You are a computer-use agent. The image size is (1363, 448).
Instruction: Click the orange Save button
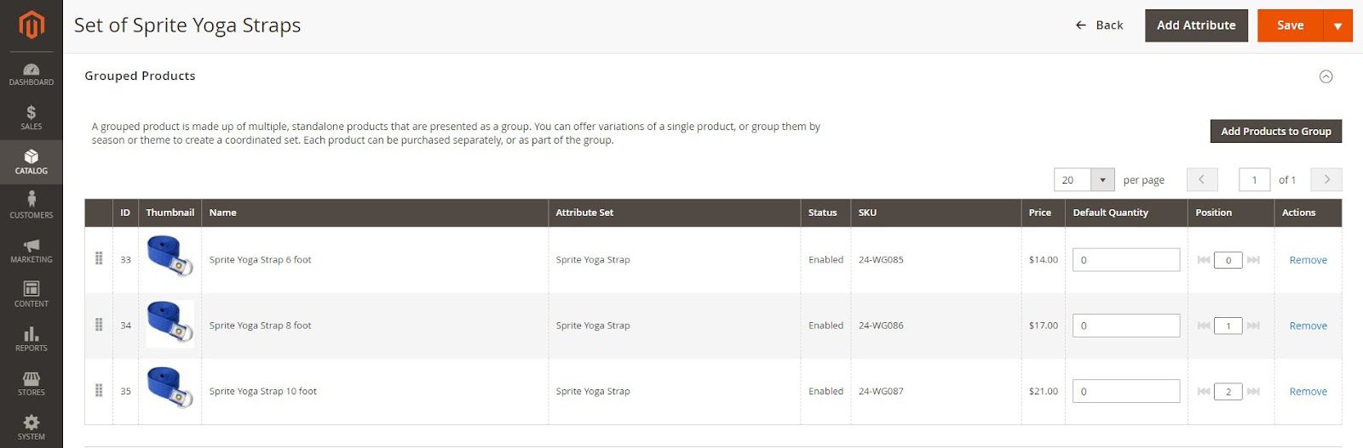coord(1290,26)
